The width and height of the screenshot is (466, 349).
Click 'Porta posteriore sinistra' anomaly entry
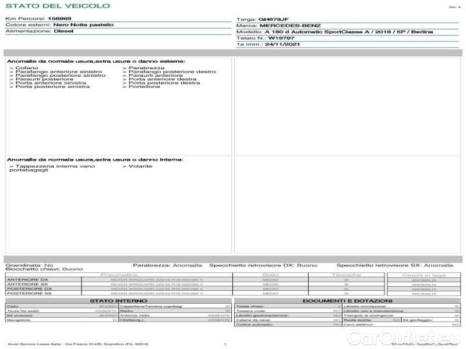[x=52, y=87]
